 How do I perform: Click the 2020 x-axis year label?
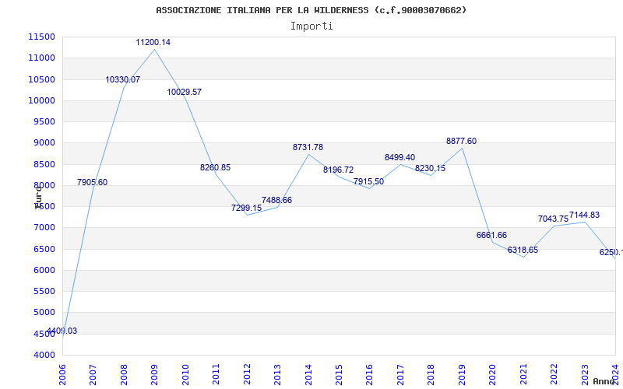click(x=493, y=375)
